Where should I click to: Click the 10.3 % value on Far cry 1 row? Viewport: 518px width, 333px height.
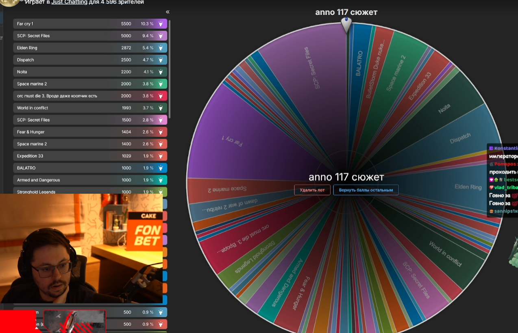click(x=147, y=24)
